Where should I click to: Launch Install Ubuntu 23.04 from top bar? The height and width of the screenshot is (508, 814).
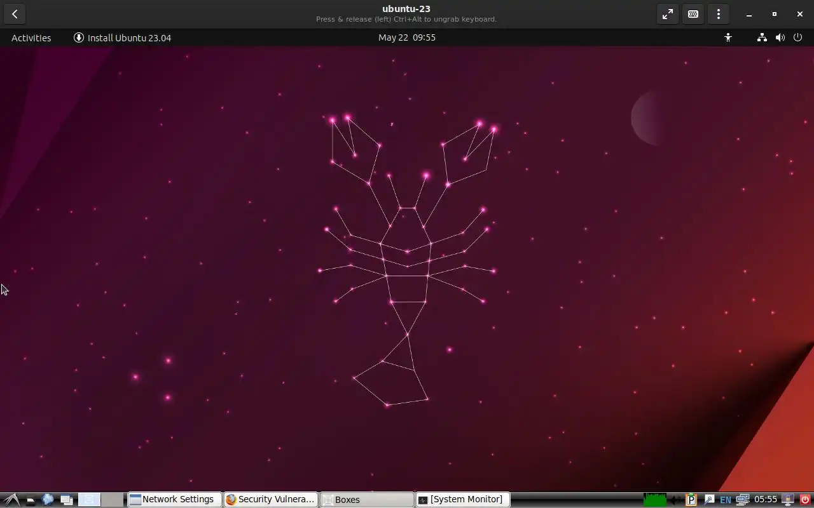click(x=123, y=37)
